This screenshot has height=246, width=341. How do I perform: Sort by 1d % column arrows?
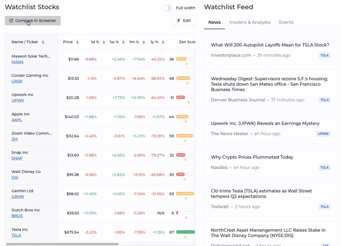104,42
